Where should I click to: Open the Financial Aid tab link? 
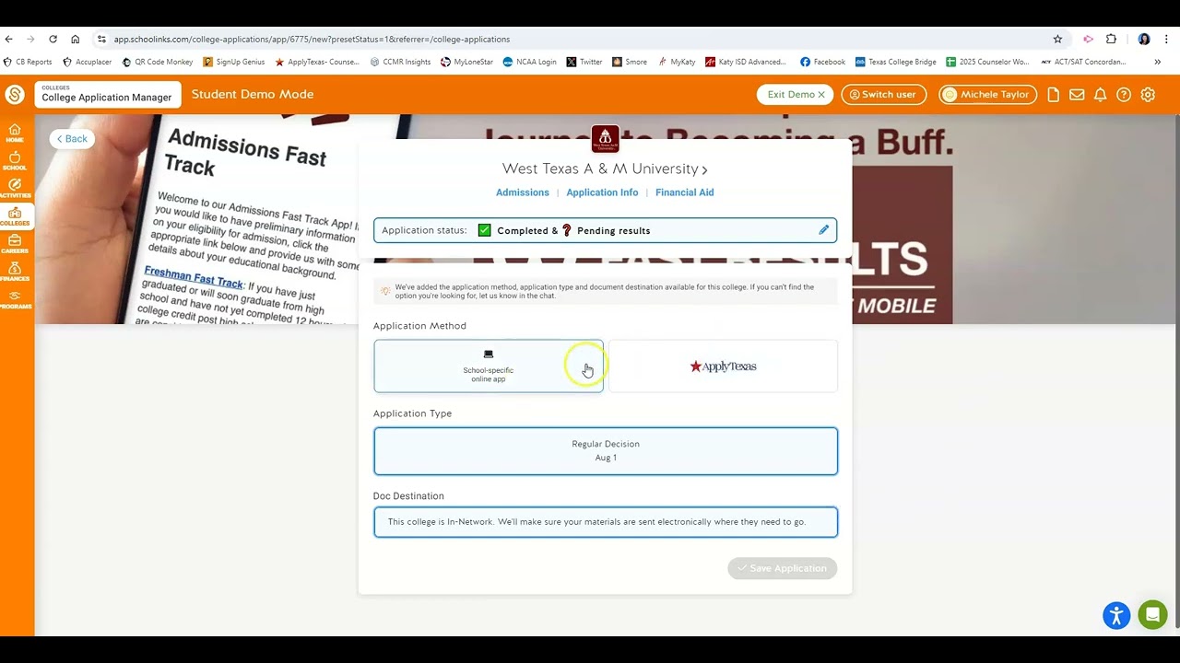pos(685,192)
